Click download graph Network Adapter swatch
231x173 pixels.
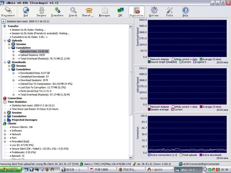149,59
